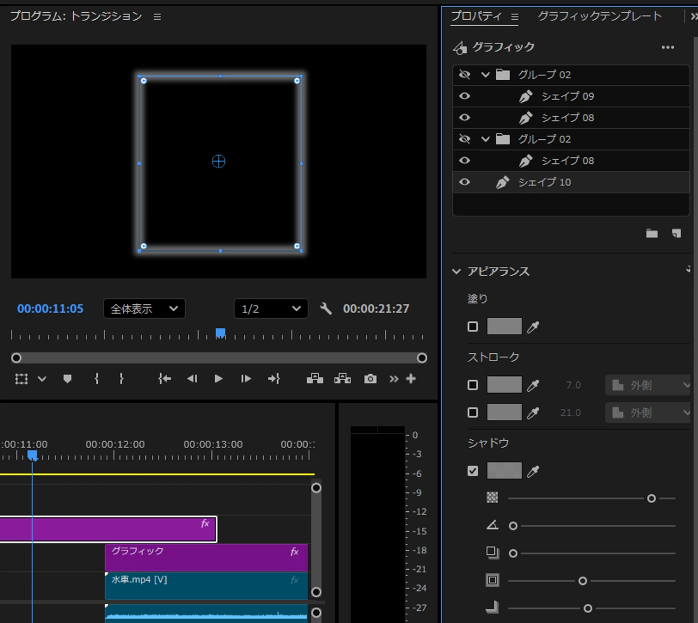Create new layer icon
Image resolution: width=698 pixels, height=623 pixels.
point(677,233)
